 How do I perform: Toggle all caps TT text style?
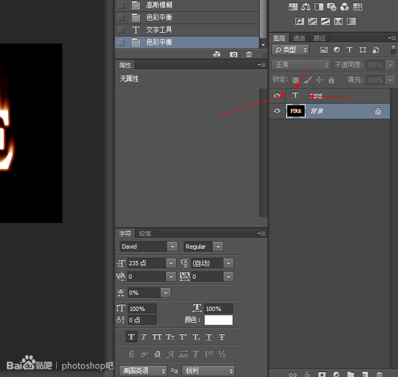(x=157, y=337)
